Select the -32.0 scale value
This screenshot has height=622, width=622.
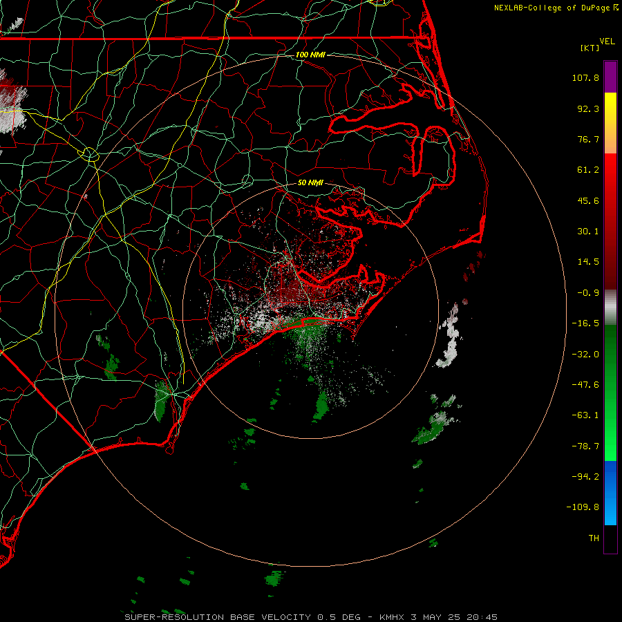585,355
